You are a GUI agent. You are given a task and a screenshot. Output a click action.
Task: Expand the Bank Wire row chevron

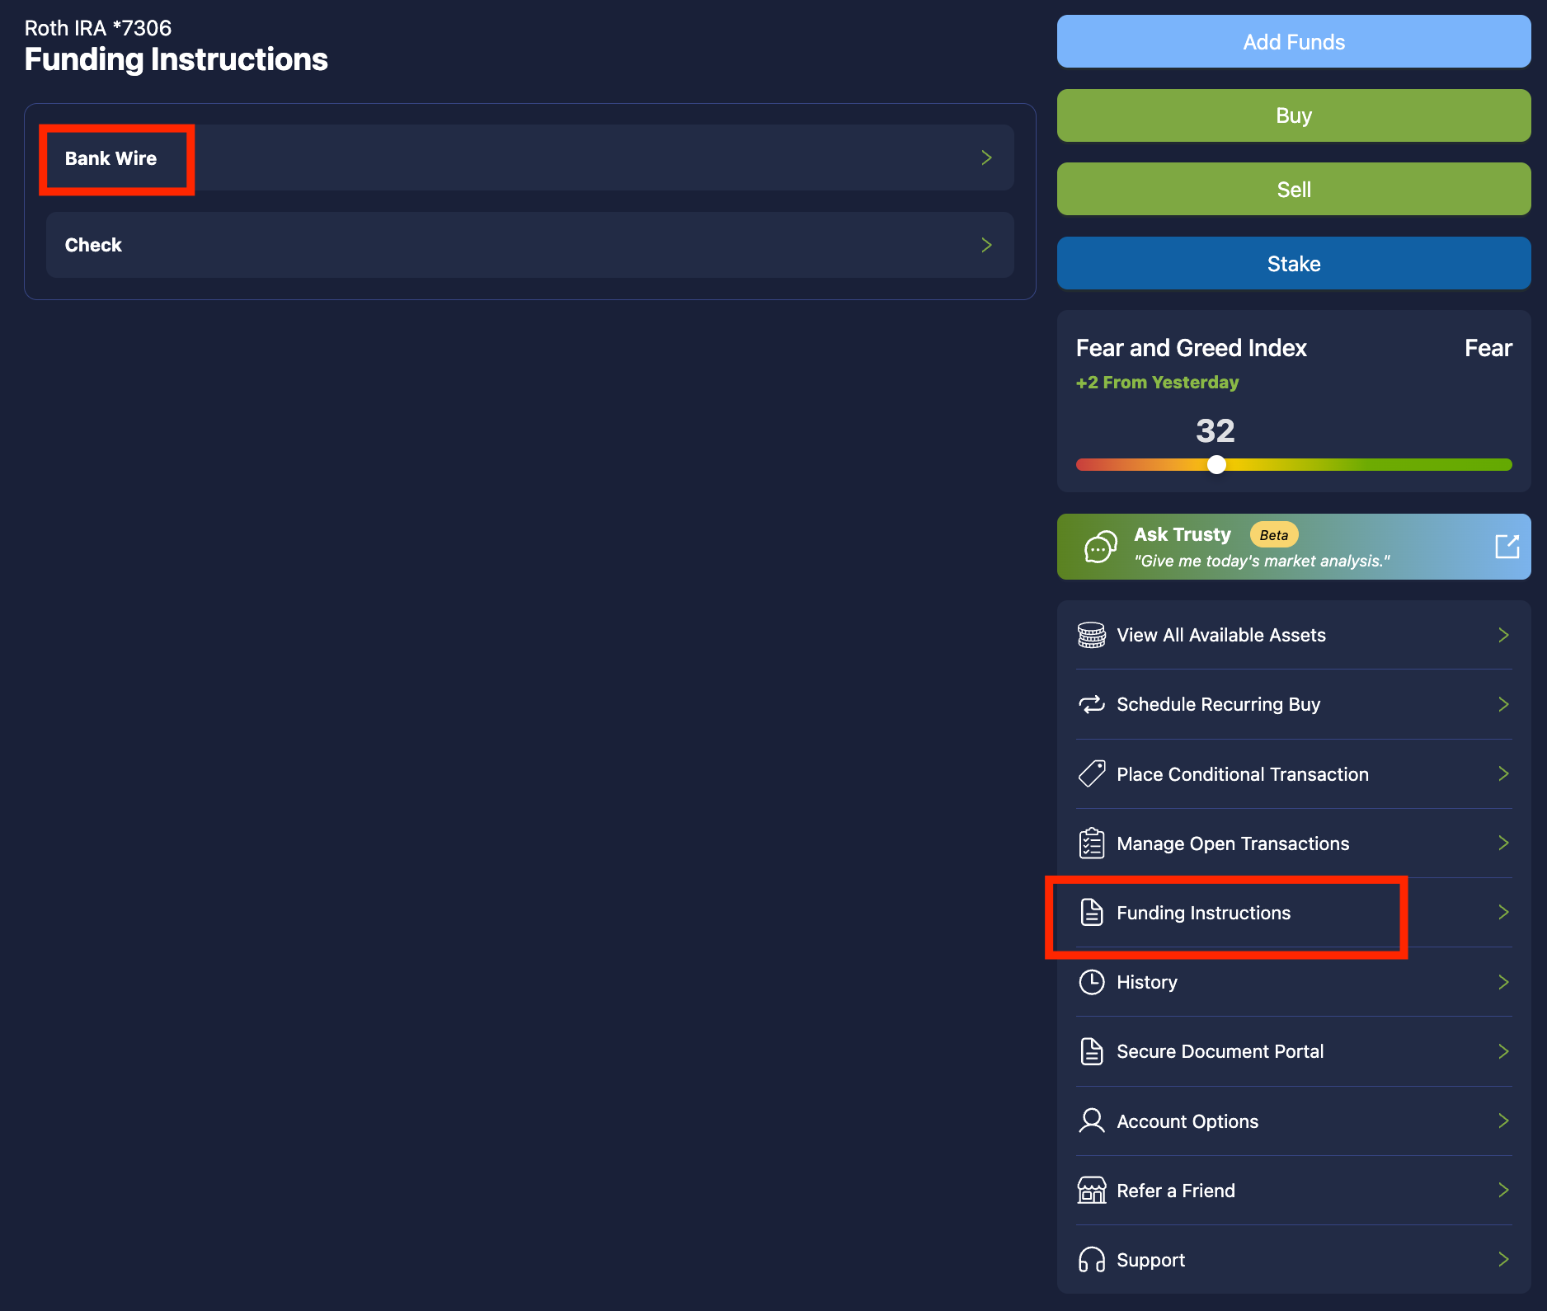986,157
